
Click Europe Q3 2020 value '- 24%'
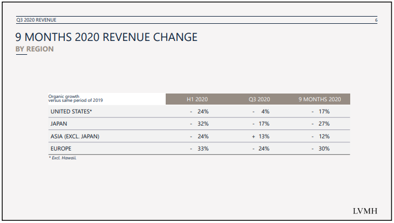261,149
